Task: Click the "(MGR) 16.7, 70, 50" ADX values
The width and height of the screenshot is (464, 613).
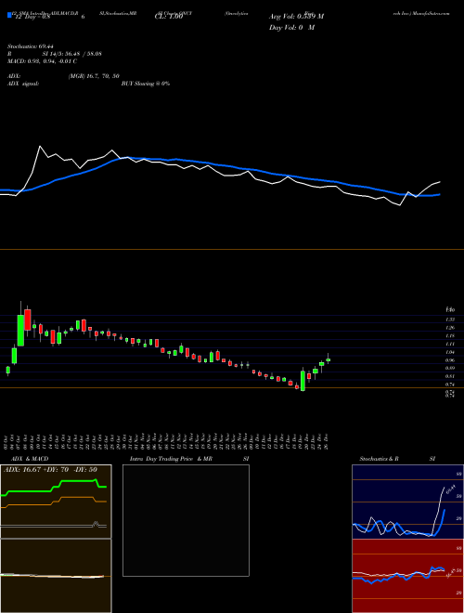Action: [x=94, y=76]
